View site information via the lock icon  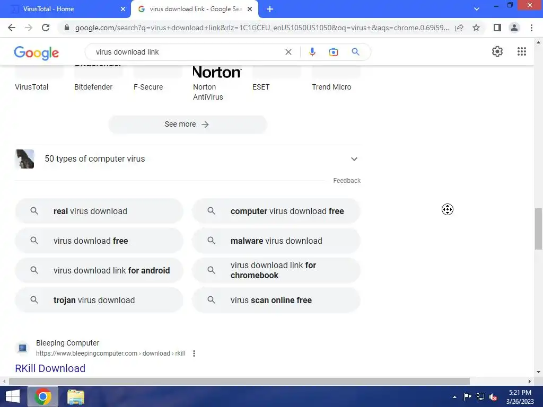(x=67, y=28)
